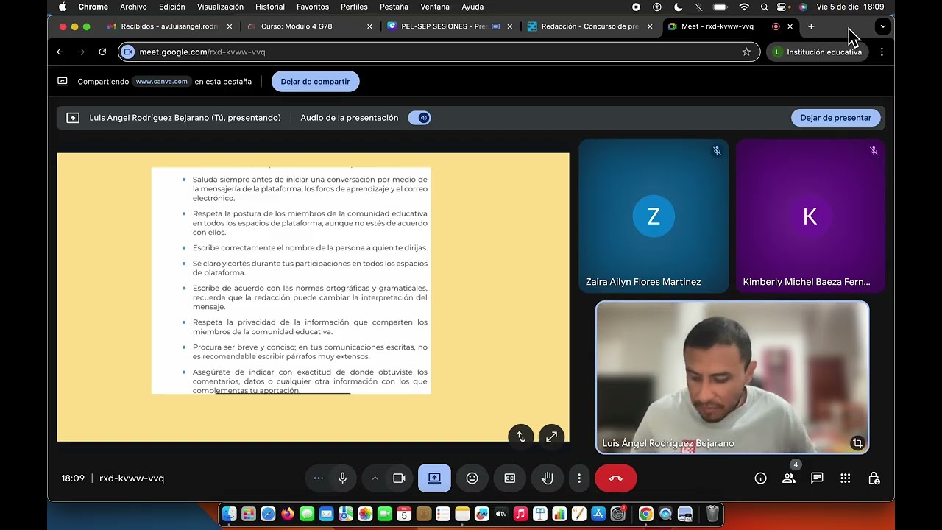Open Finder from the Dock
This screenshot has height=530, width=942.
click(230, 514)
